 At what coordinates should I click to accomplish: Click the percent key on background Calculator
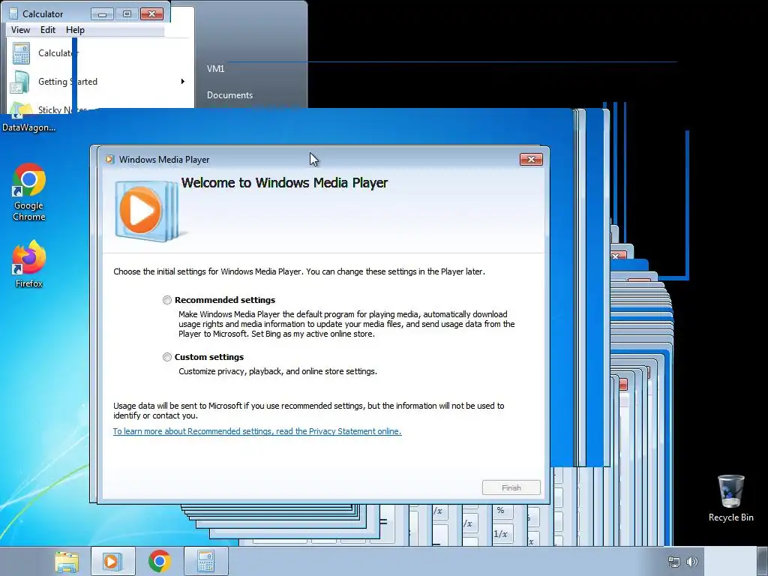[x=500, y=510]
